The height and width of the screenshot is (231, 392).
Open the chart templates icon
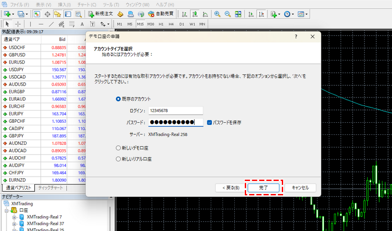301,14
